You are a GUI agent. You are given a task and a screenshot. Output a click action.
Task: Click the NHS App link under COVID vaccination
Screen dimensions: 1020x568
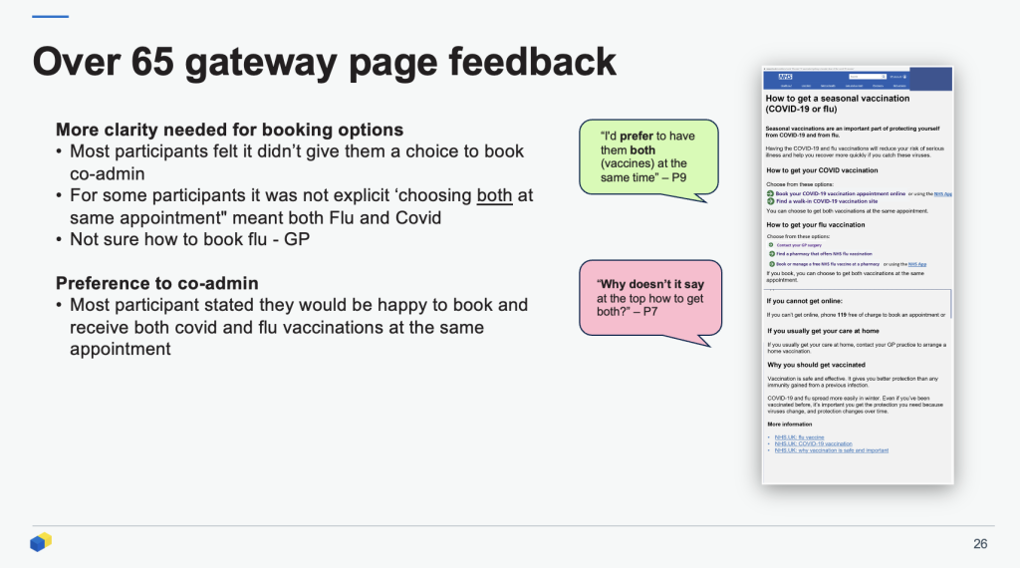(x=942, y=193)
